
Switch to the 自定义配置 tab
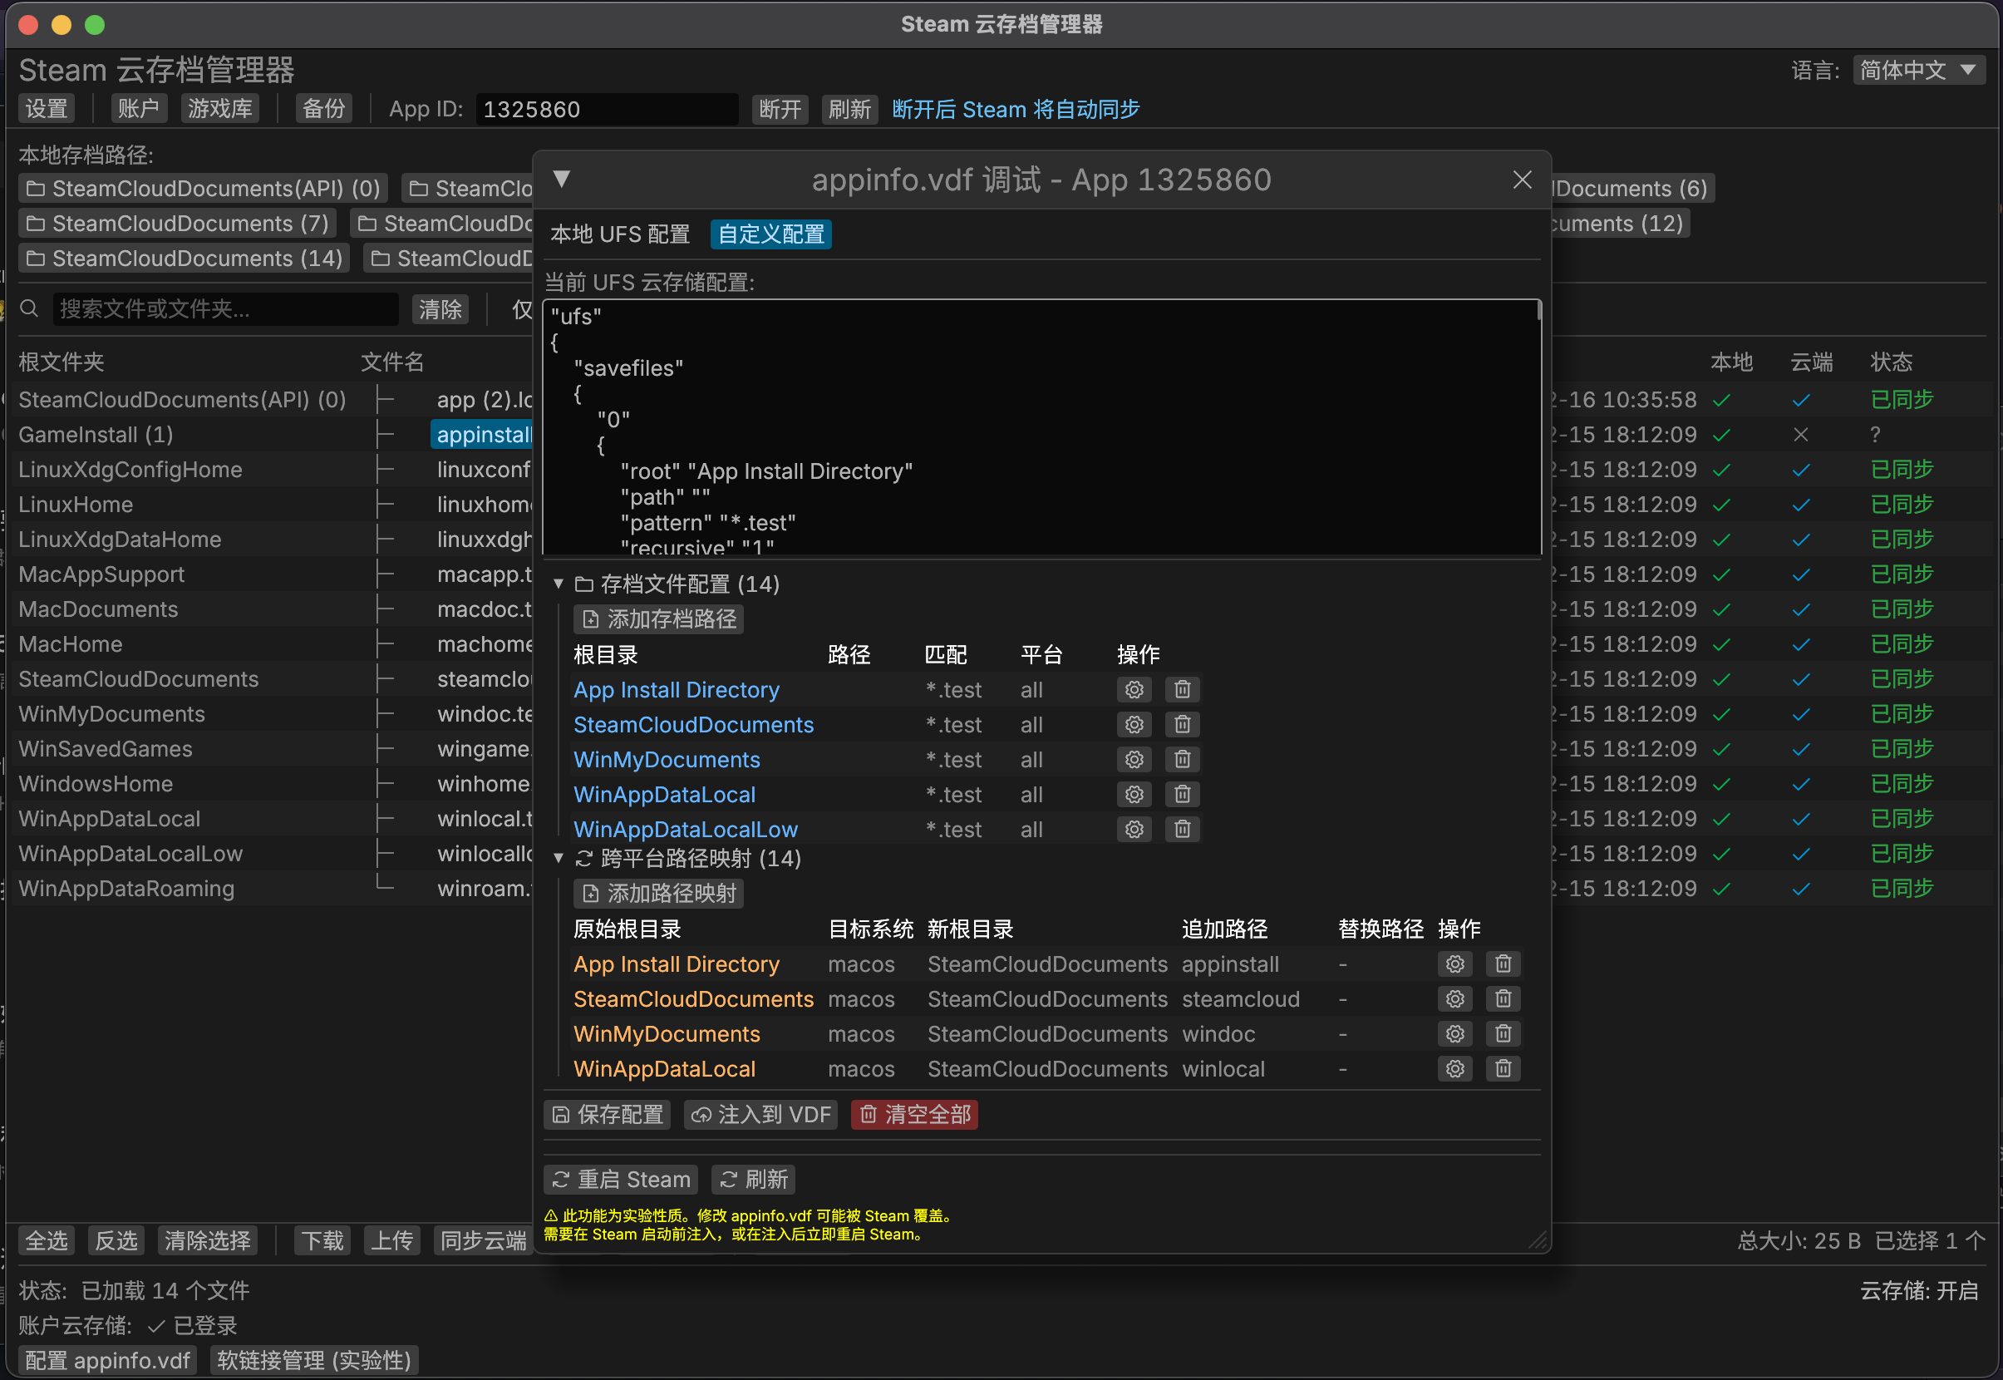coord(771,234)
